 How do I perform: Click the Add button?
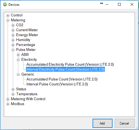pos(102,123)
